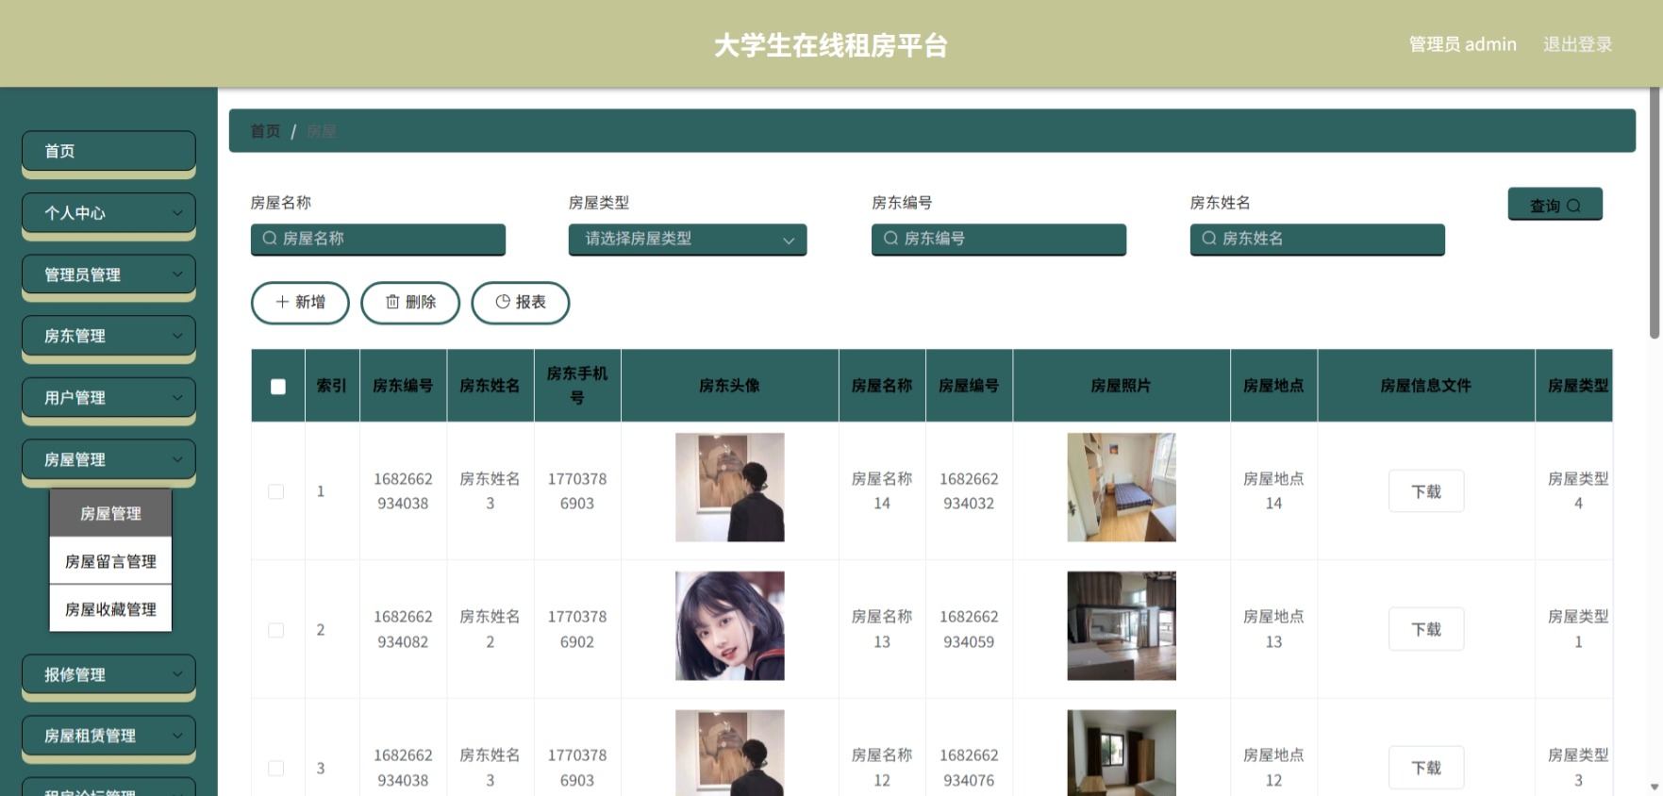Viewport: 1663px width, 796px height.
Task: Open landlord avatar in row index 1
Action: pos(730,488)
